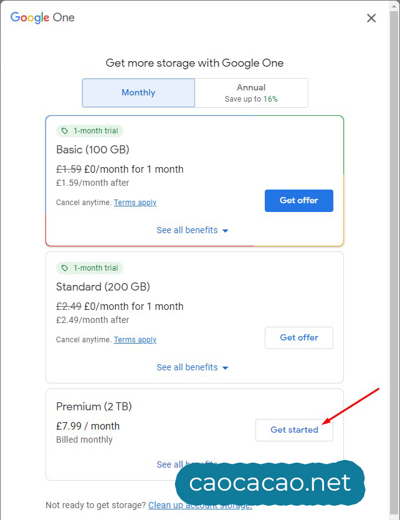Click the Standard (200 GB) plan title
Viewport: 400px width, 520px height.
point(103,287)
